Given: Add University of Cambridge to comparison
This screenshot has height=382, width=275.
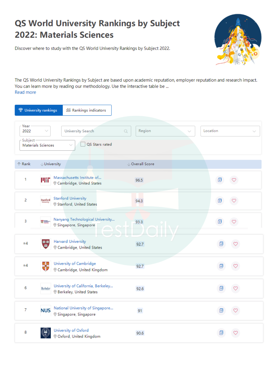Looking at the screenshot, I should pos(221,266).
